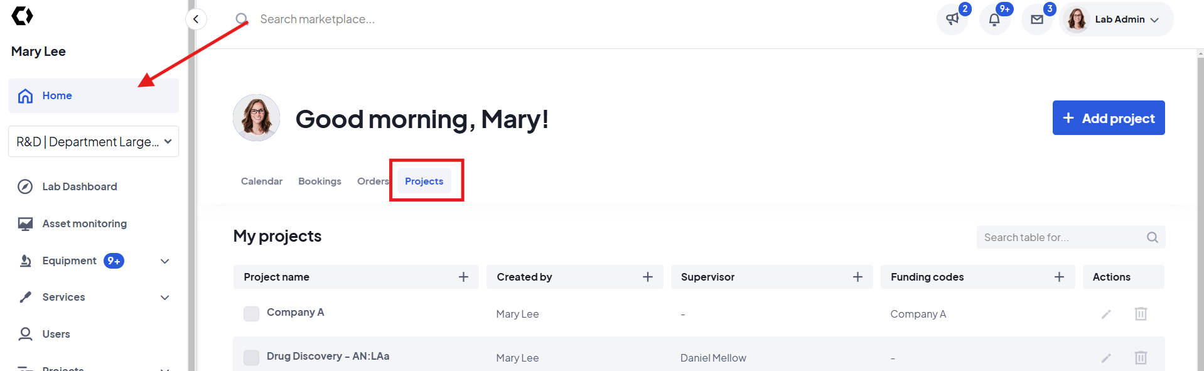
Task: Add filter on Project name column
Action: coord(463,277)
